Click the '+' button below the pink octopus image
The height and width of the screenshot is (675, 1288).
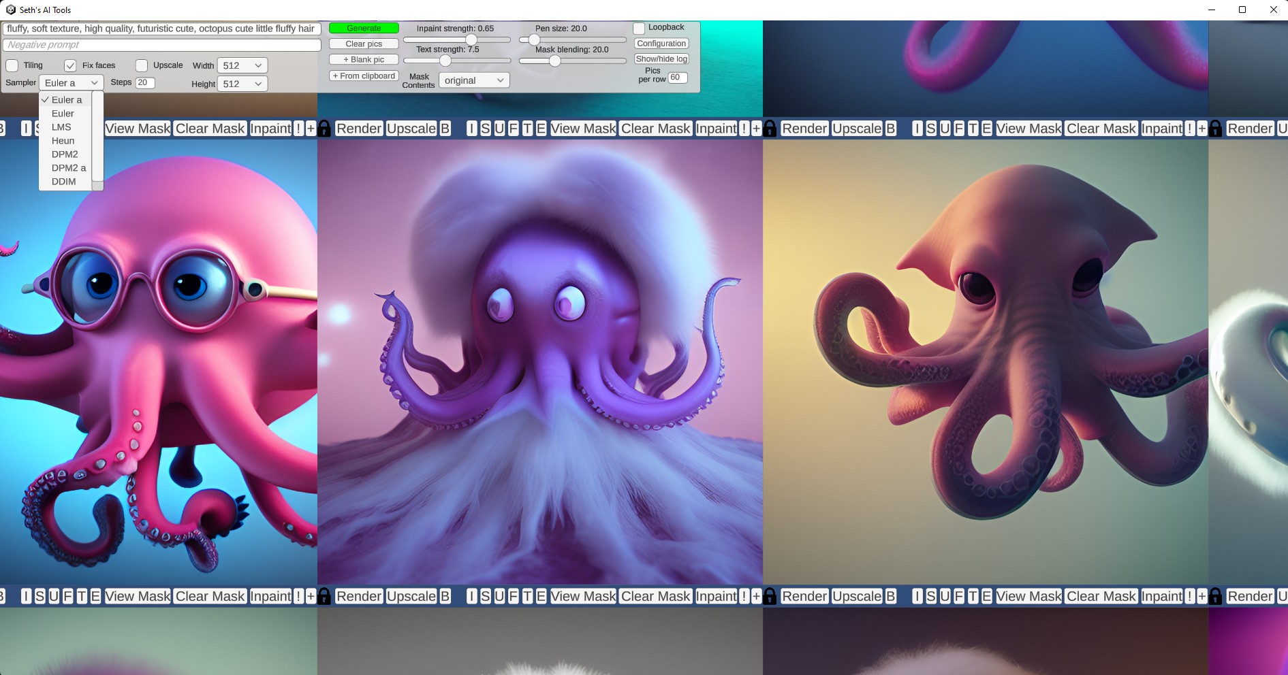pos(311,597)
